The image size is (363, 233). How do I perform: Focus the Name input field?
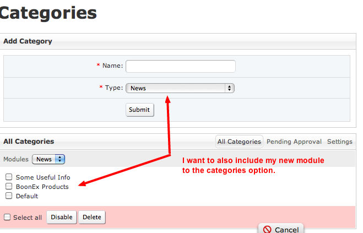180,66
